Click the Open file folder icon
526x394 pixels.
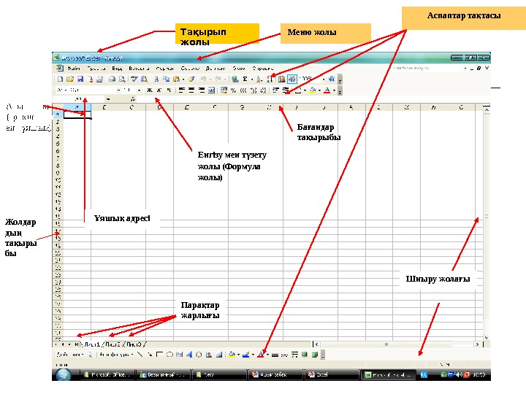(70, 79)
